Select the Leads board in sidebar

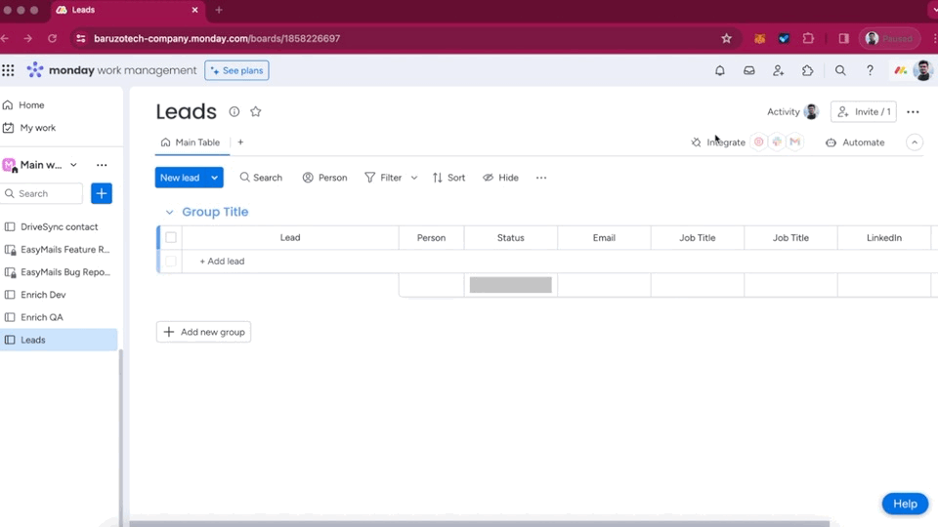point(59,340)
